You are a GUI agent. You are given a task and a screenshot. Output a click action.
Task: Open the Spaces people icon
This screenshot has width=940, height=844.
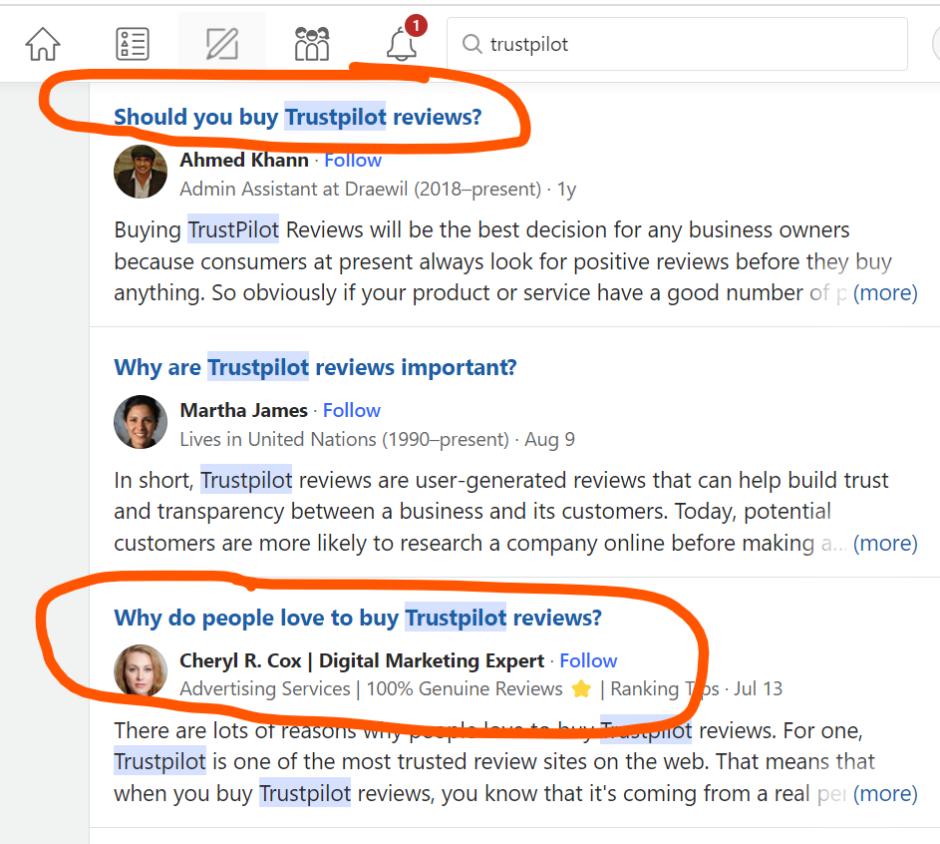[312, 44]
